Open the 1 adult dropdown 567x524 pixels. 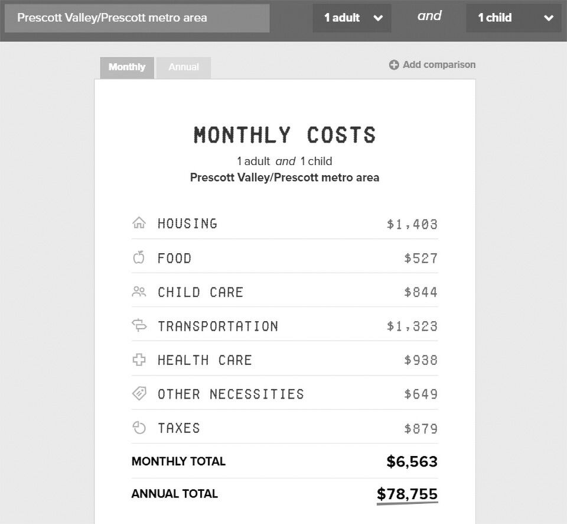(x=352, y=18)
